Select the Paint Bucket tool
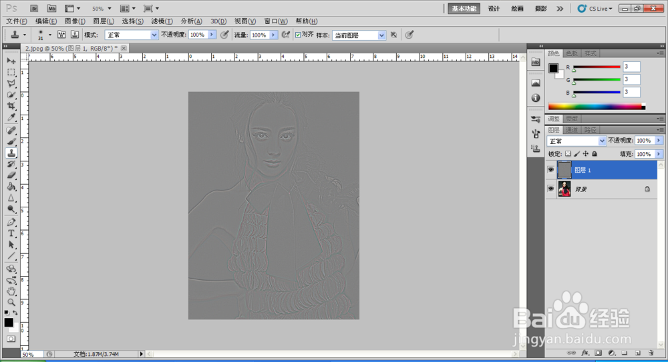668x362 pixels. (x=11, y=187)
